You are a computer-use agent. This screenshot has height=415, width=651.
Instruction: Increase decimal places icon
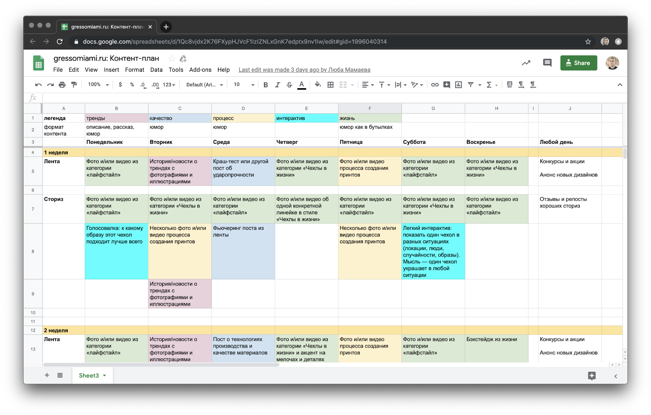coord(155,85)
